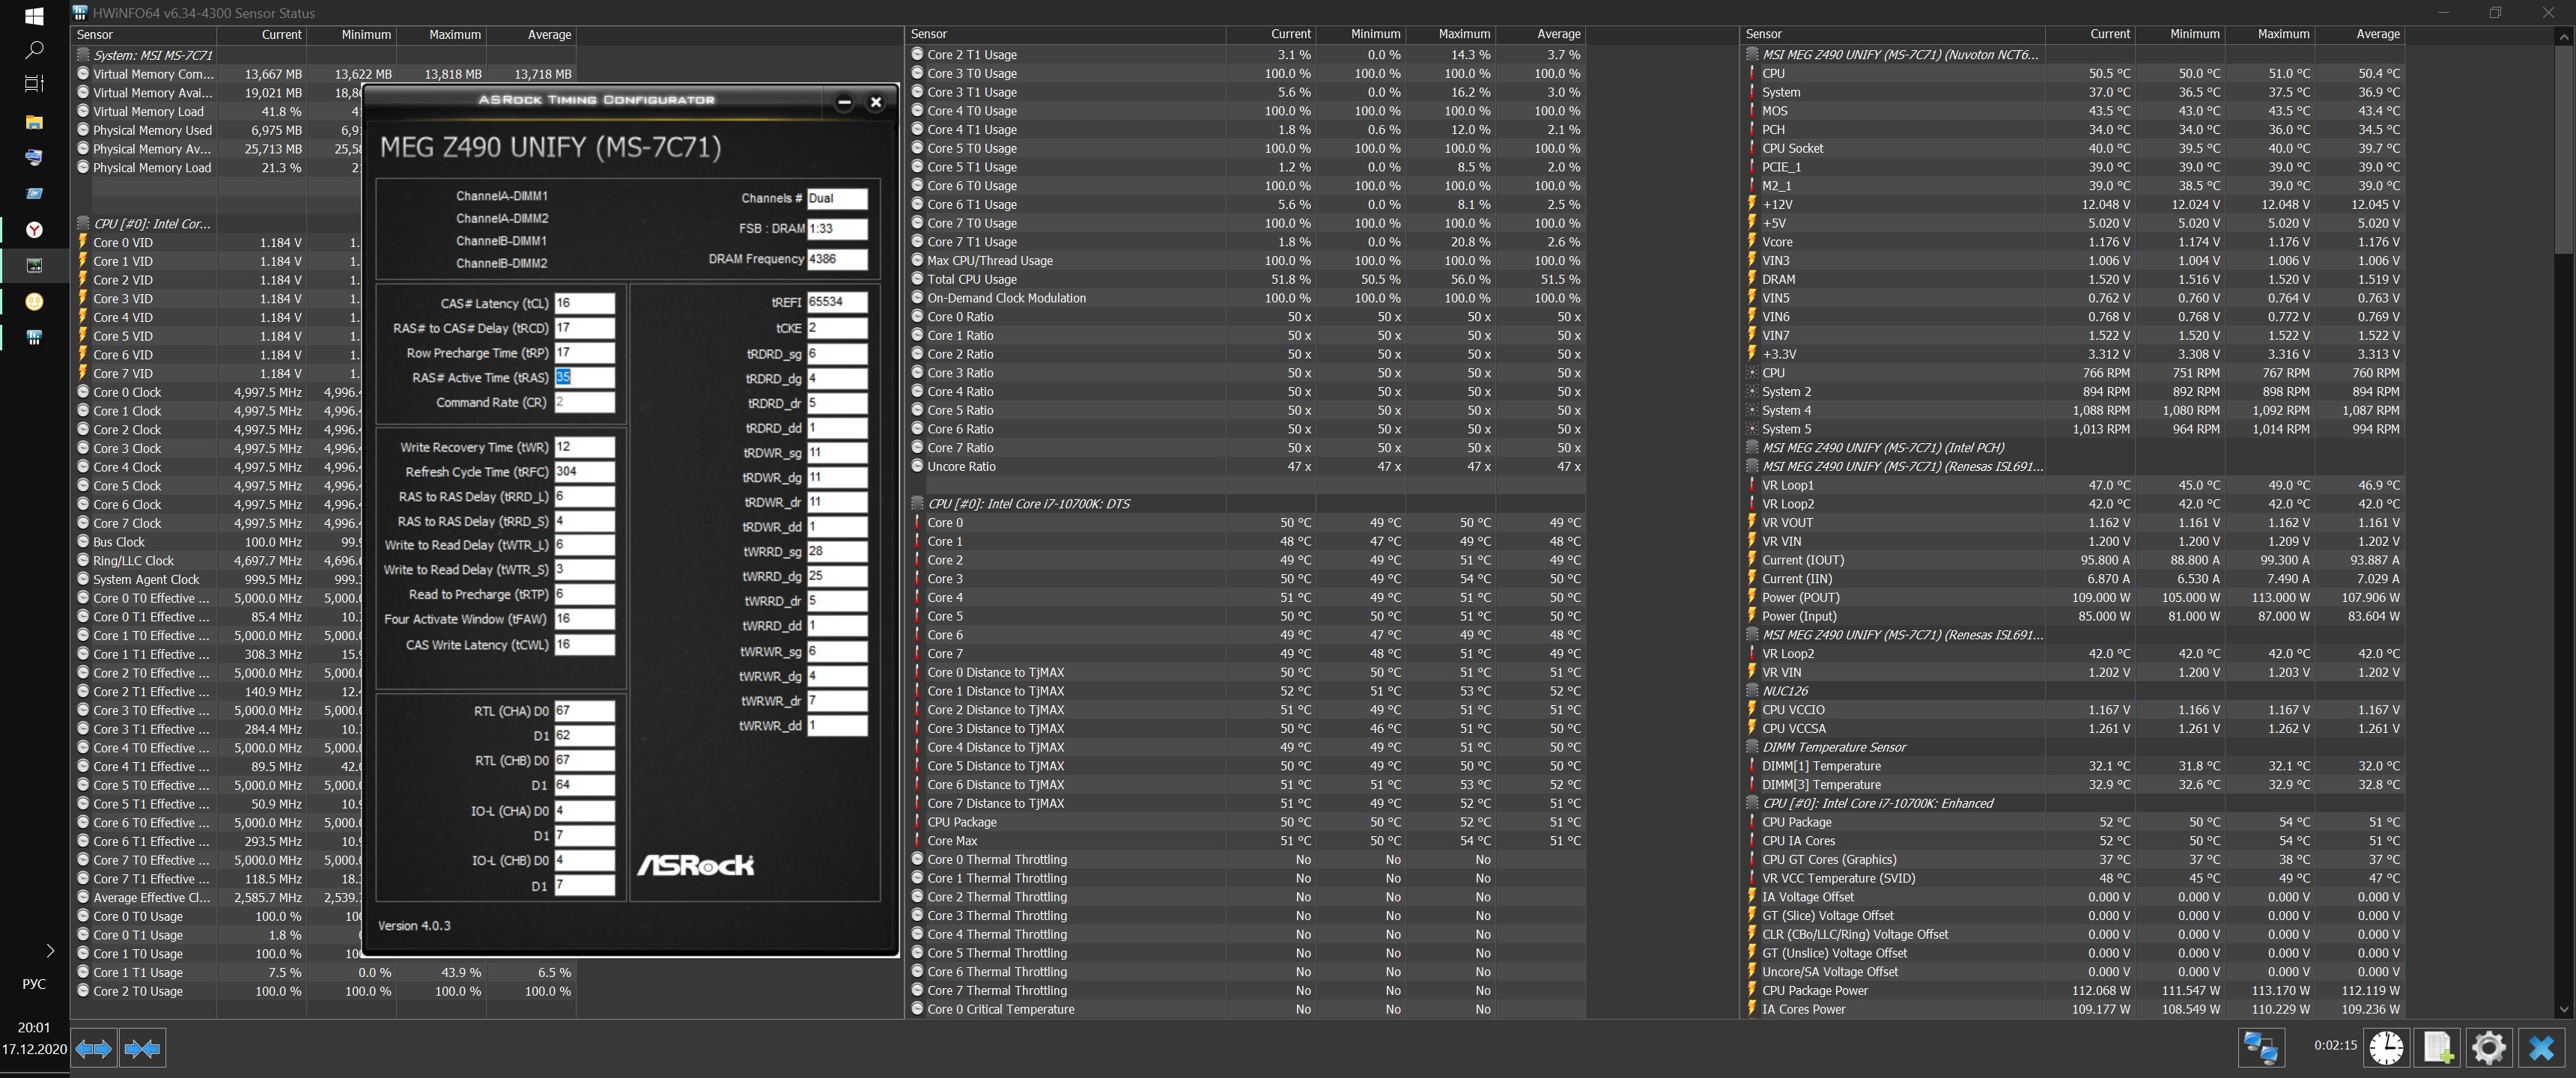
Task: Expand hidden taskbar icons chevron
Action: tap(50, 950)
